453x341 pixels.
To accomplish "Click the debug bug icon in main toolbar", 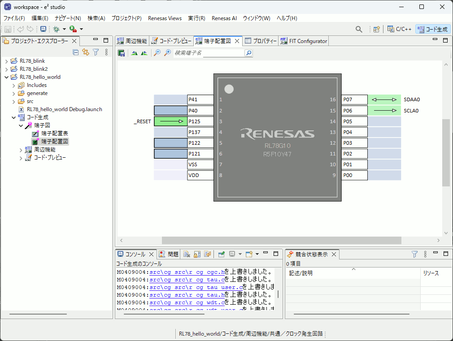I will [x=56, y=29].
